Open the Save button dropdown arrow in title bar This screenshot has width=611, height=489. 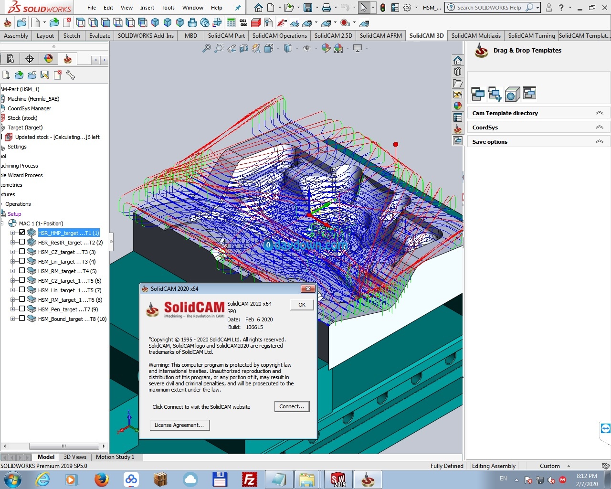coord(317,8)
